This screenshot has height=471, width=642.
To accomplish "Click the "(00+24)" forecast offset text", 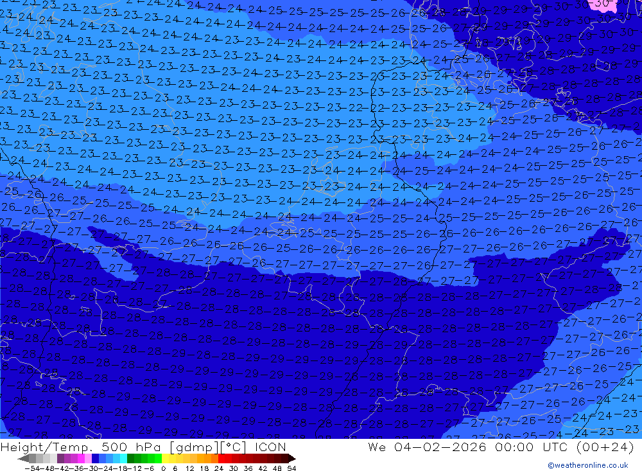I will (605, 447).
